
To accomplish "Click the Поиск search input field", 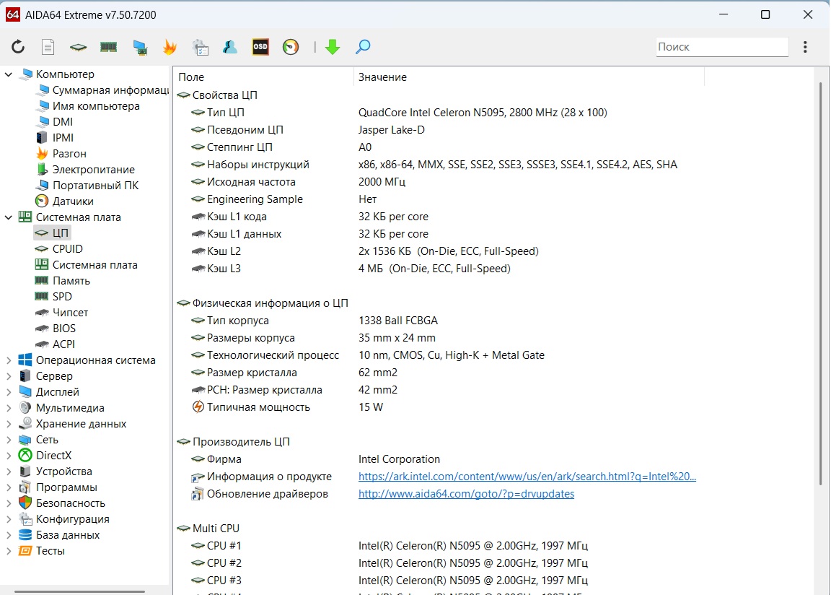I will point(721,47).
